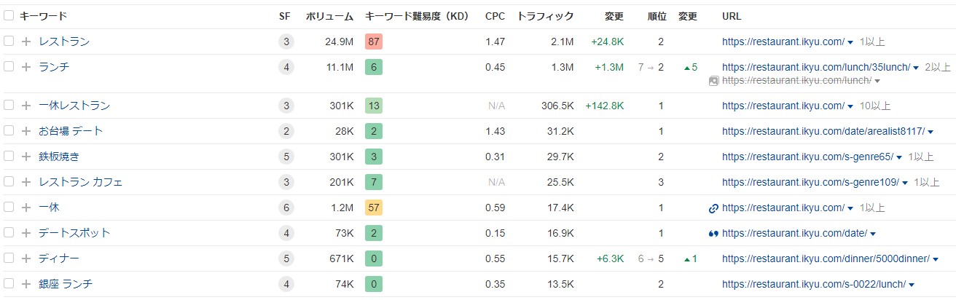The height and width of the screenshot is (300, 956).
Task: Tick the select-all checkbox in the header
Action: point(9,15)
